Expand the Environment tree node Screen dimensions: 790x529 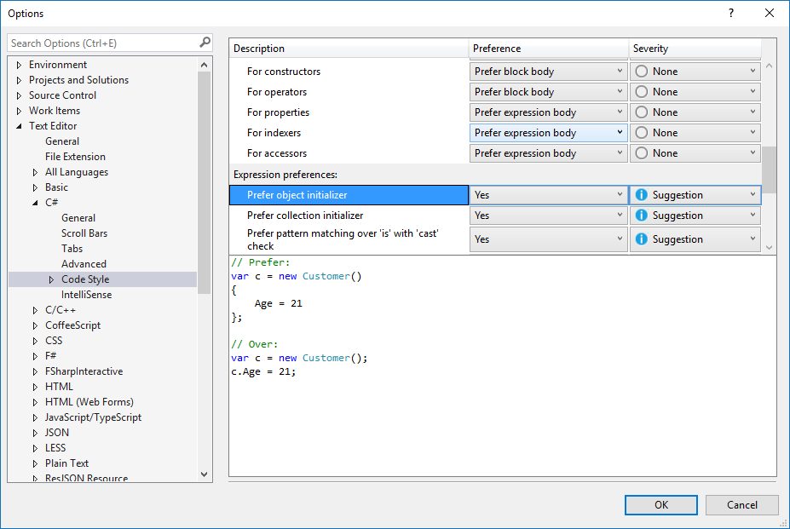pos(20,65)
